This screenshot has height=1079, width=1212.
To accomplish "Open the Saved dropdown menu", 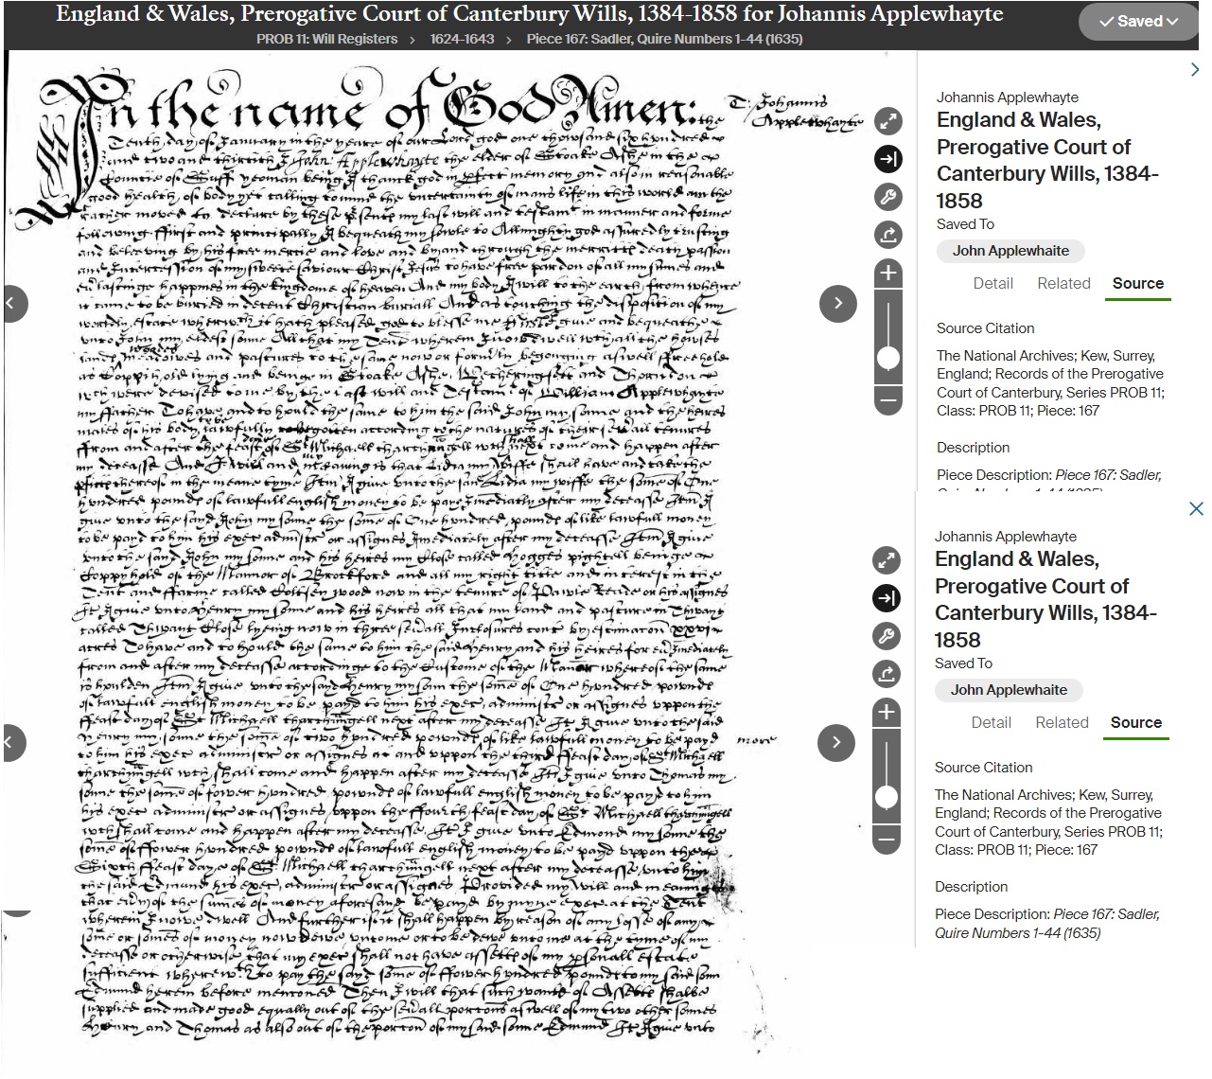I will point(1139,21).
